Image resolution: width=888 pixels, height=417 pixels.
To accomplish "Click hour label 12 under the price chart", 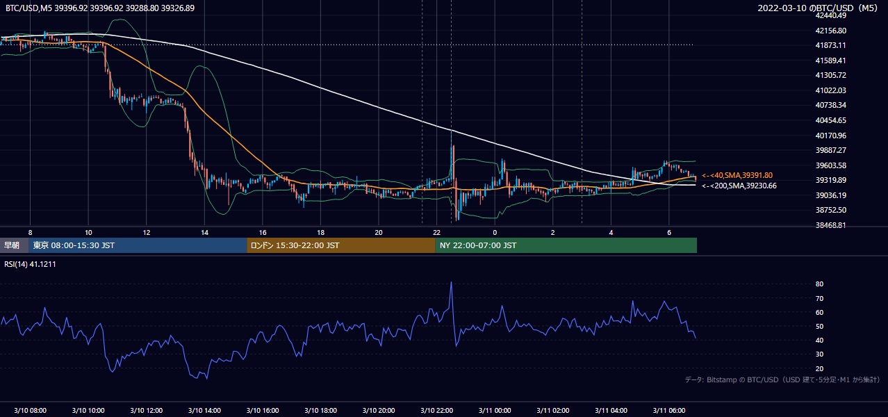I will point(146,232).
